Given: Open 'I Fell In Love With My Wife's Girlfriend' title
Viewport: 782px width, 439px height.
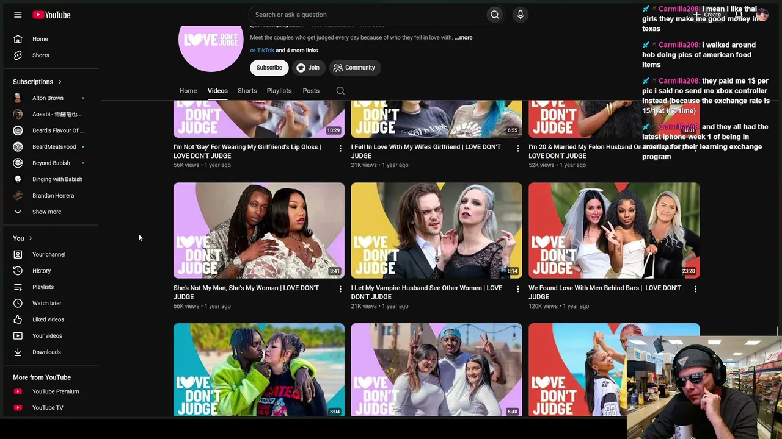Looking at the screenshot, I should (x=426, y=151).
